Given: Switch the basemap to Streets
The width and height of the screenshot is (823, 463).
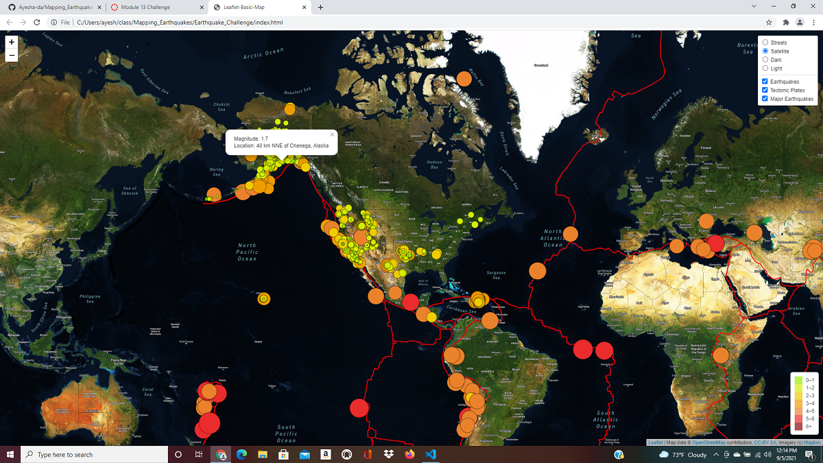Looking at the screenshot, I should [x=765, y=42].
